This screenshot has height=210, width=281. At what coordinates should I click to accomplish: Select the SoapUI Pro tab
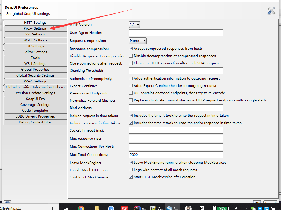tap(35, 99)
